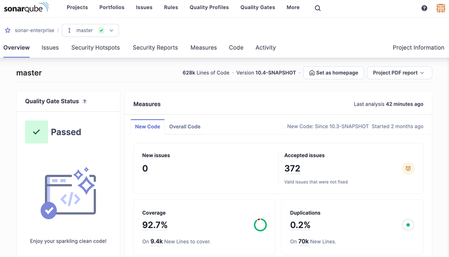
Task: Click the 92.7% coverage value
Action: [x=155, y=225]
